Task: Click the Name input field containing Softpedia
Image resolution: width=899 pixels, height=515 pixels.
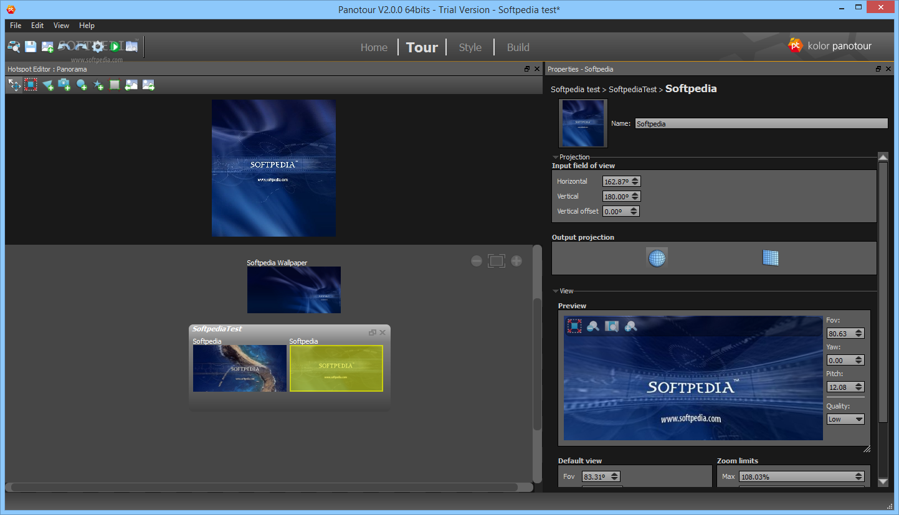Action: click(761, 124)
